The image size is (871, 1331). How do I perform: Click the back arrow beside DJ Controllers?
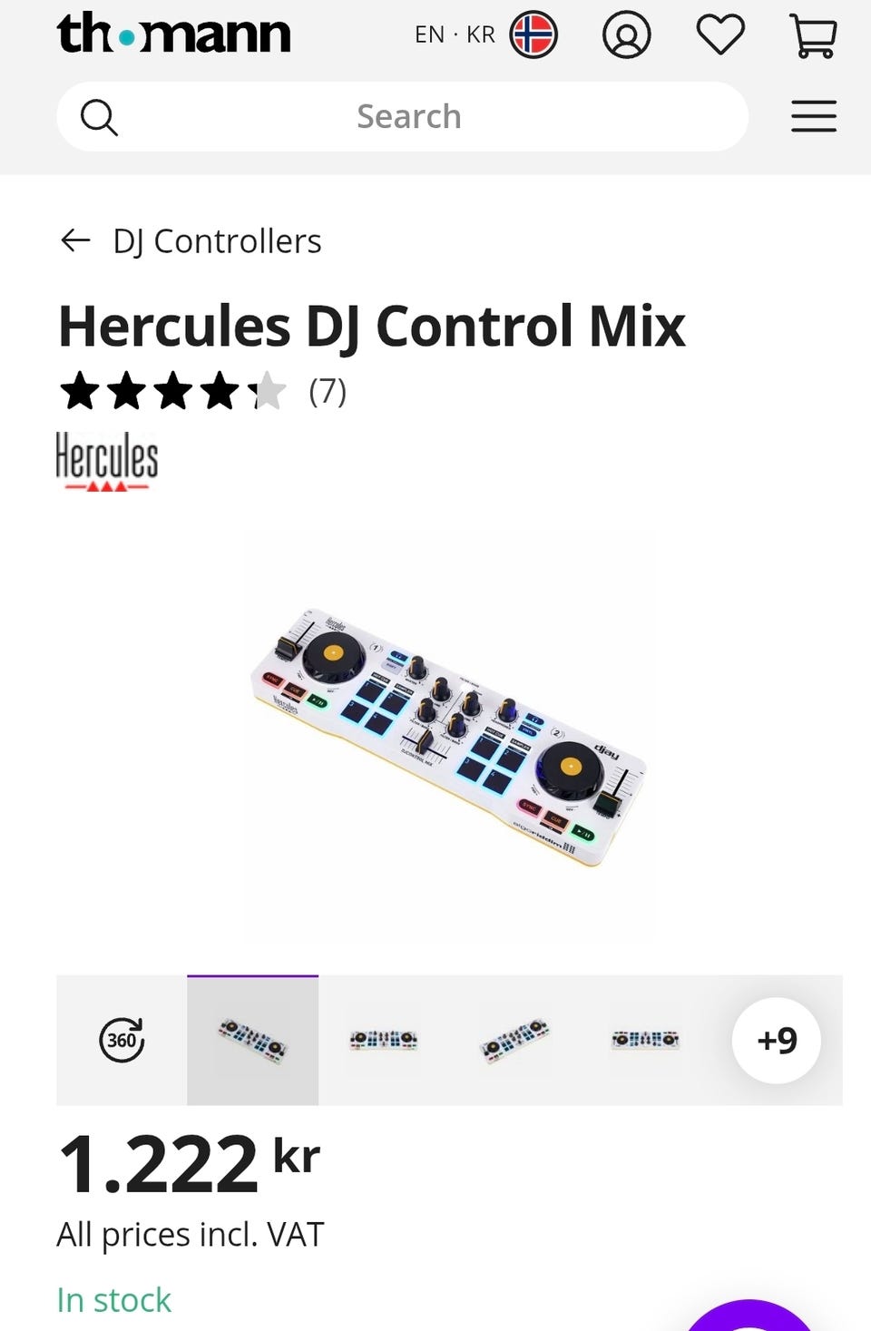pos(75,240)
